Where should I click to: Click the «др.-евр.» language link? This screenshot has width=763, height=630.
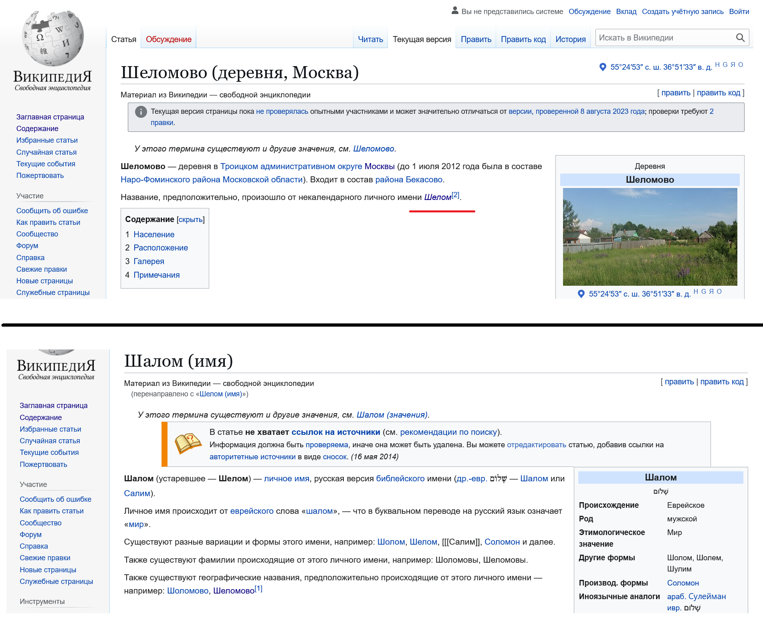[x=472, y=479]
